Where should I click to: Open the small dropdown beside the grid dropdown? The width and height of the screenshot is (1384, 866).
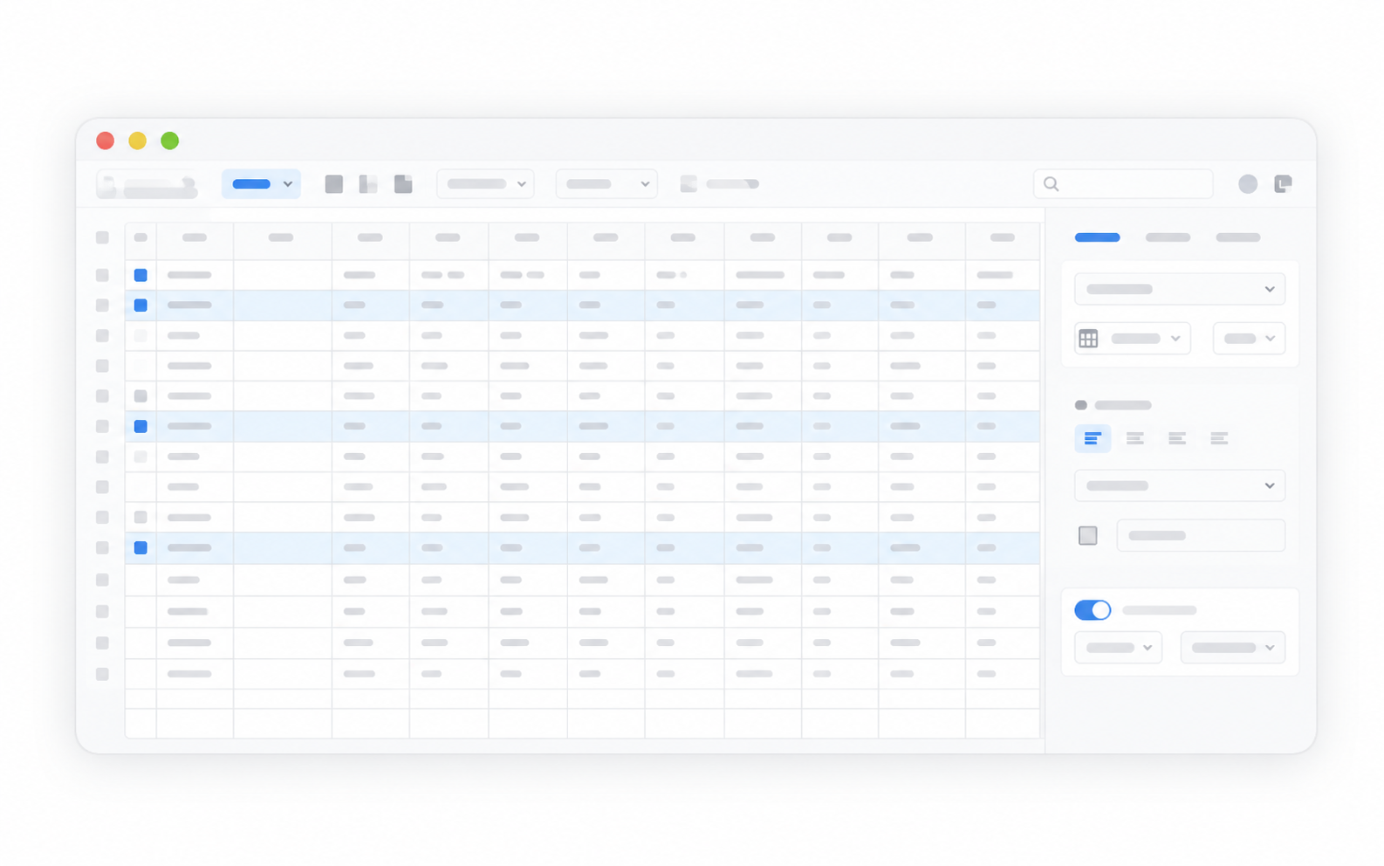(1249, 339)
